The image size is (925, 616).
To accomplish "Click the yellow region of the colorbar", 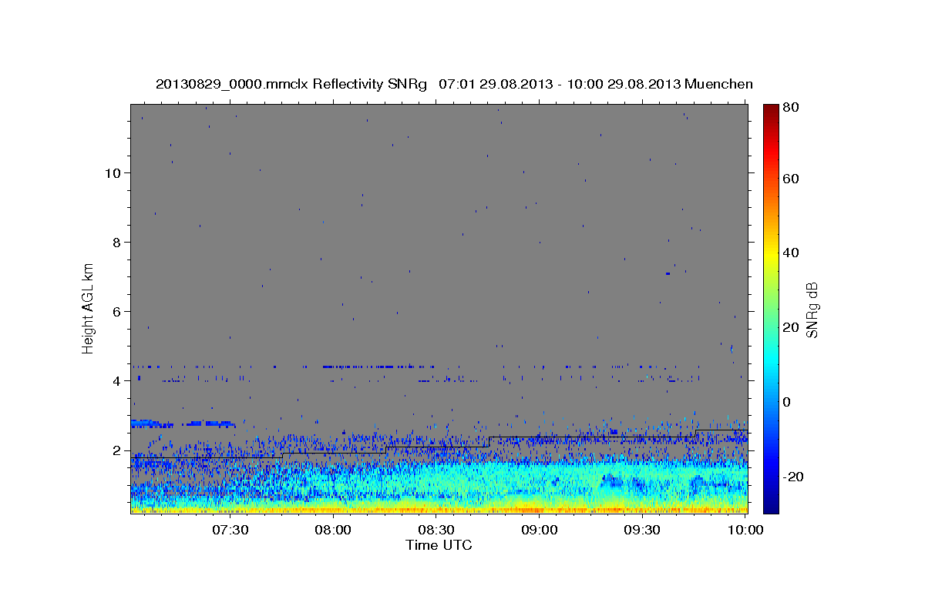I will click(x=770, y=254).
